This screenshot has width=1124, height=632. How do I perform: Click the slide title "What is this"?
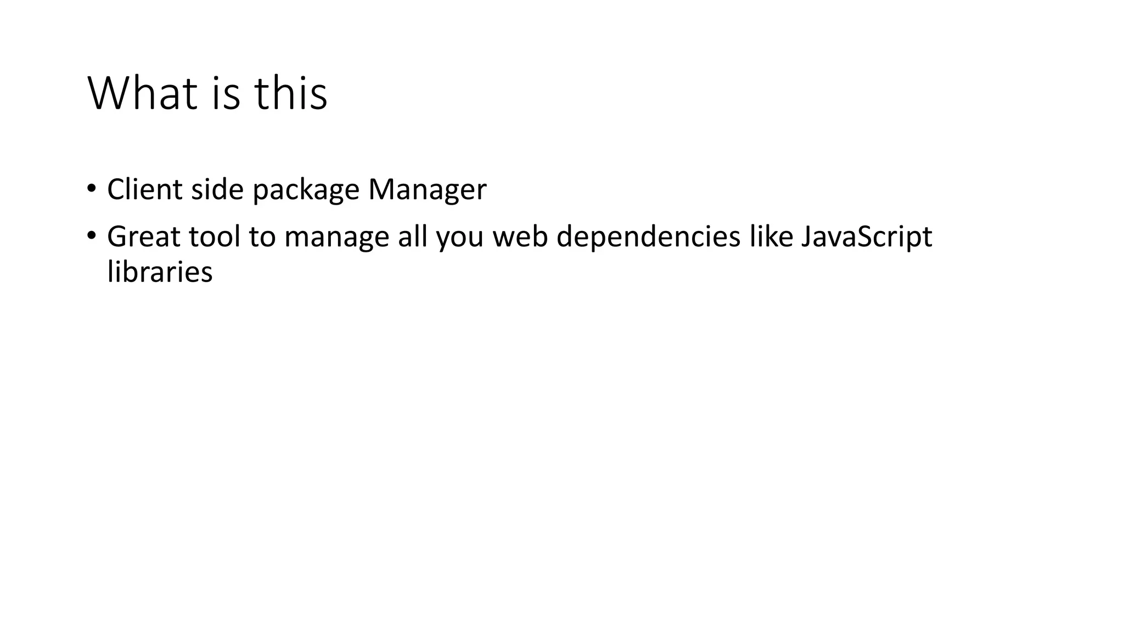(207, 93)
